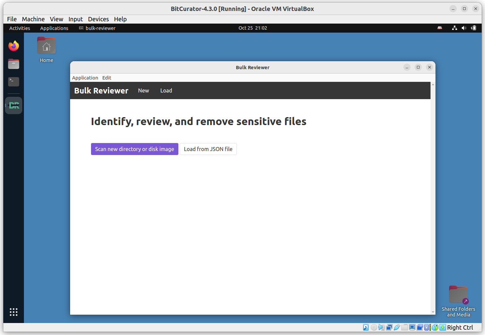The width and height of the screenshot is (485, 335).
Task: Open Bulk Reviewer Edit menu
Action: [107, 78]
